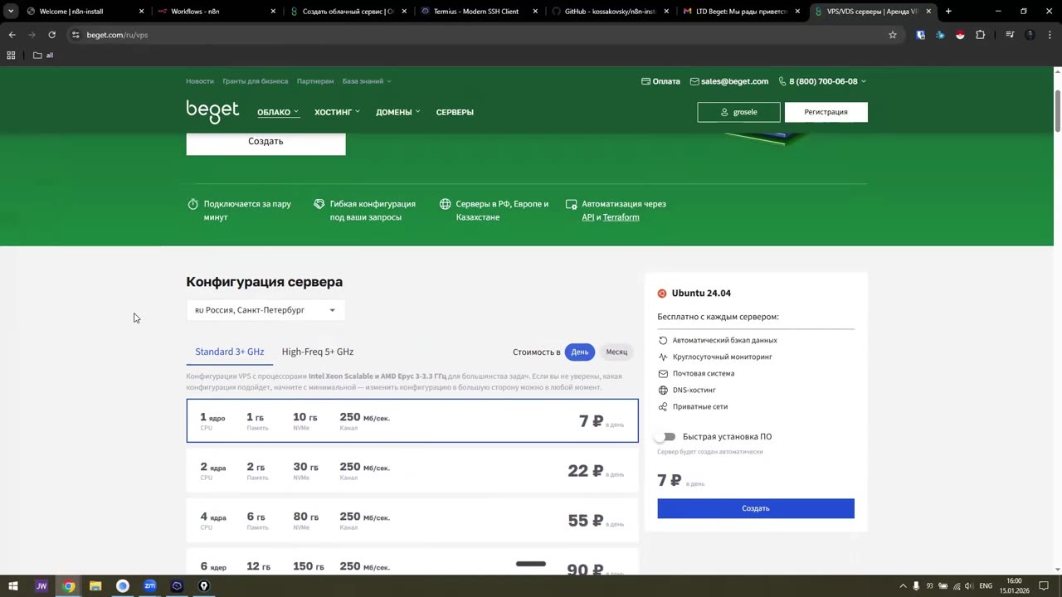
Task: Toggle the Быстрая установка ПО switch
Action: [667, 437]
